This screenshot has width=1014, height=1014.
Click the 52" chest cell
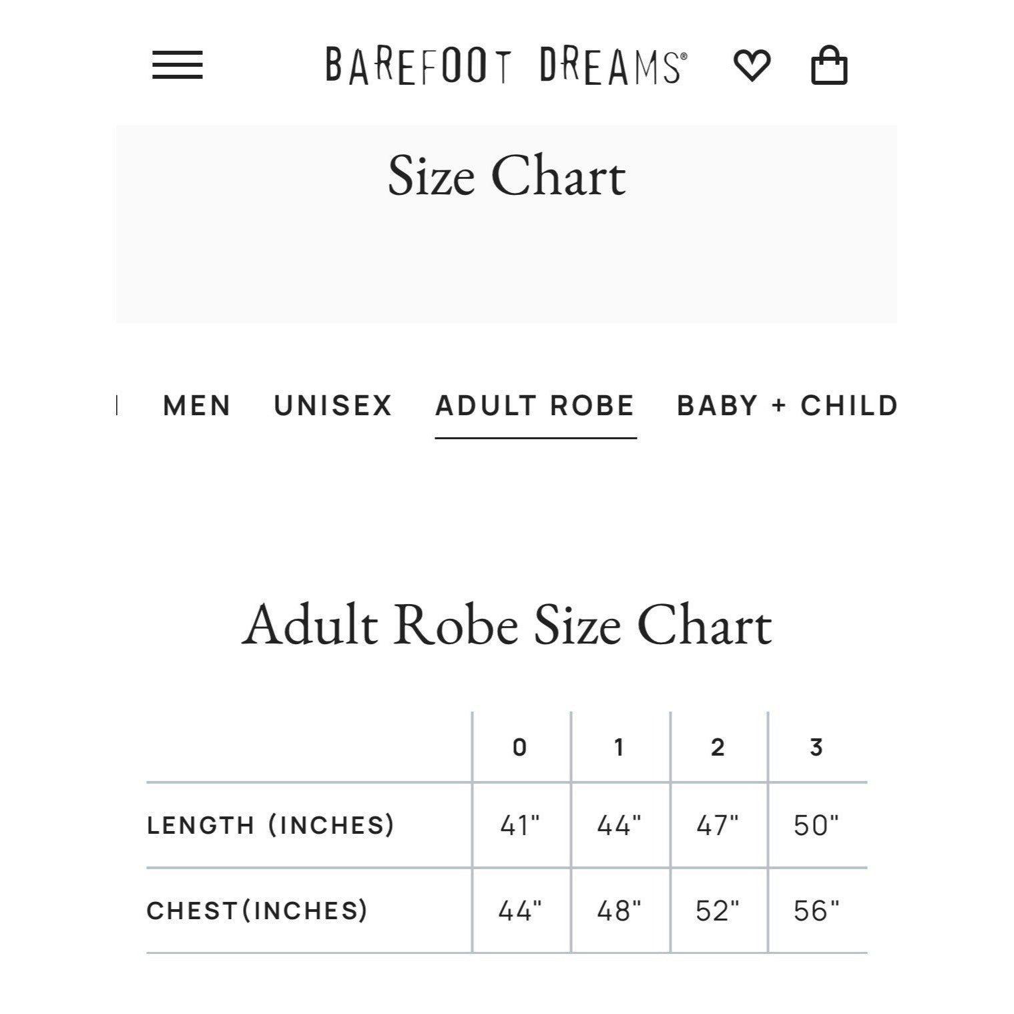click(718, 911)
